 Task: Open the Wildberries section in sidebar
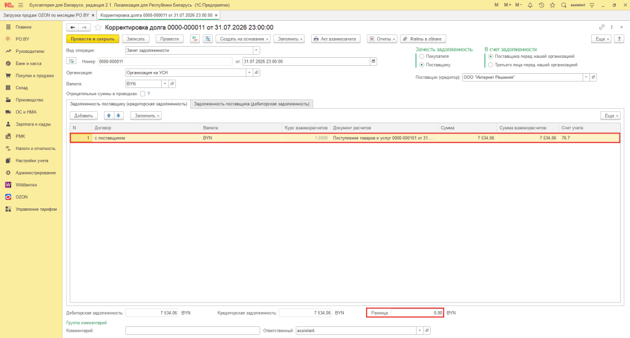point(26,185)
